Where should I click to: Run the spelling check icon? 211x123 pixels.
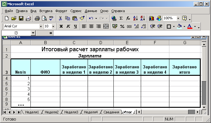tap(51, 18)
